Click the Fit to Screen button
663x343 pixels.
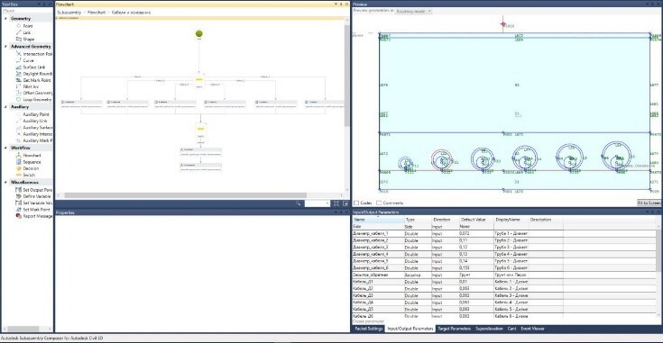click(649, 203)
